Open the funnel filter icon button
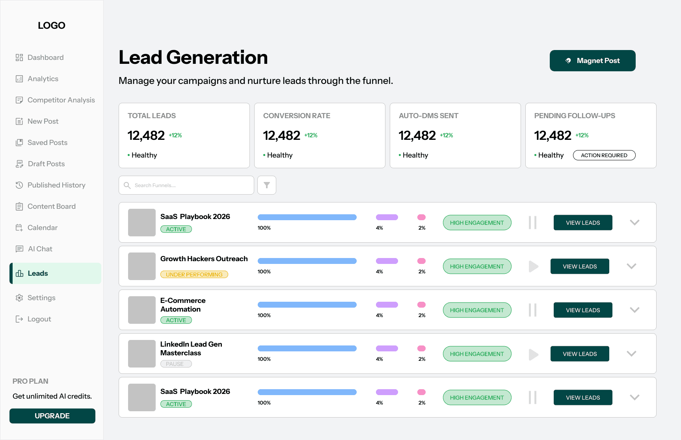The image size is (681, 440). click(267, 185)
